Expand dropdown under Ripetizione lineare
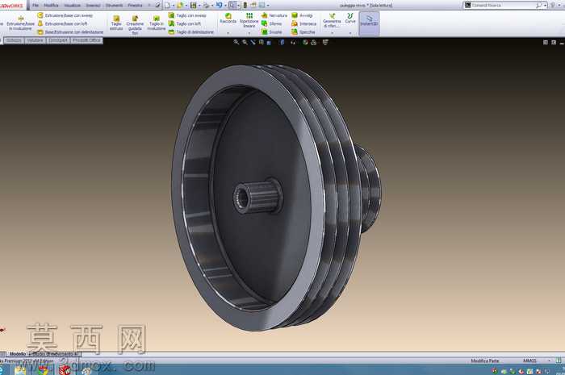Viewport: 565px width, 375px height. [x=249, y=33]
